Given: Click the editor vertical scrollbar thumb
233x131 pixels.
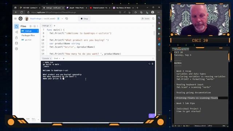Looking at the screenshot, I should point(154,33).
